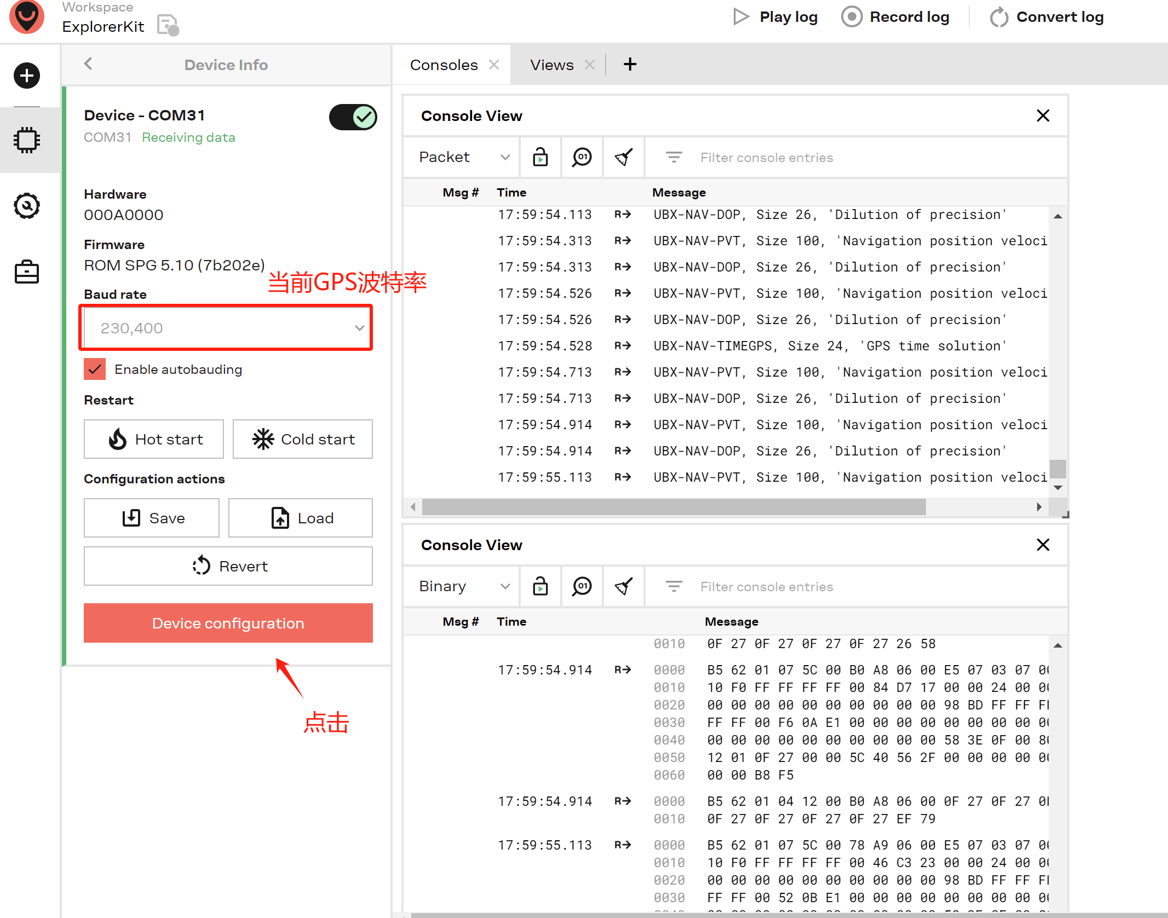This screenshot has height=918, width=1168.
Task: Click filter lines icon in Binary console
Action: point(674,587)
